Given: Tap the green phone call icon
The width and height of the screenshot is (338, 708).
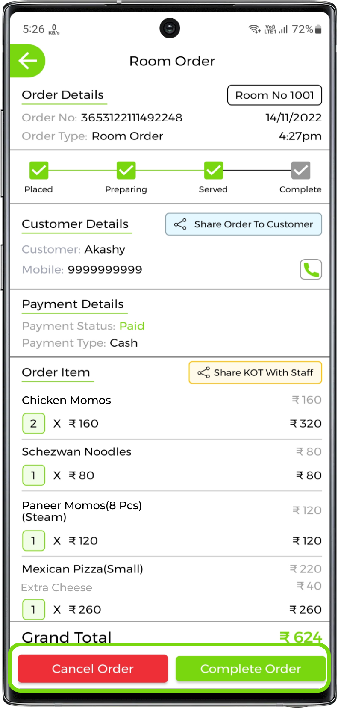Looking at the screenshot, I should (x=311, y=269).
